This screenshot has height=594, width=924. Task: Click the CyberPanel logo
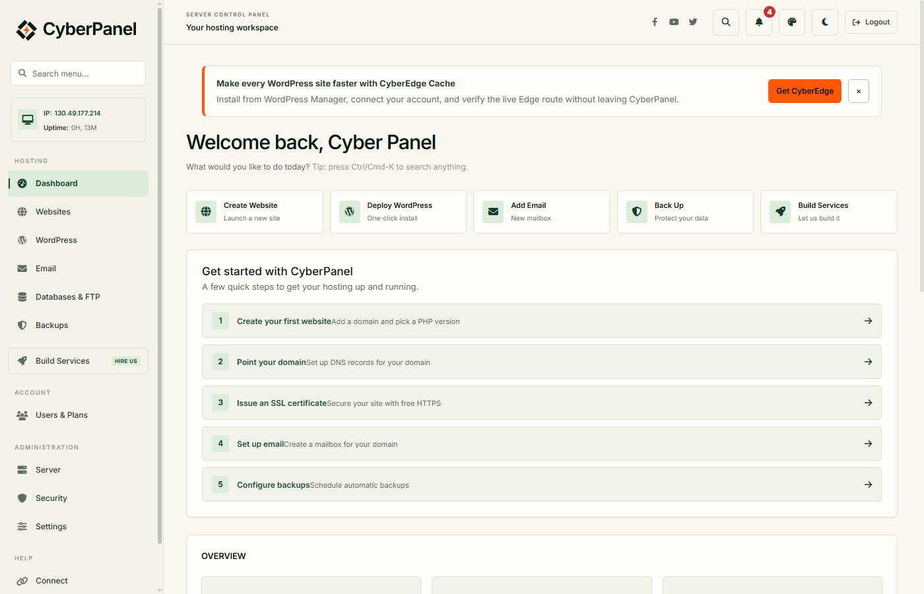pos(76,30)
